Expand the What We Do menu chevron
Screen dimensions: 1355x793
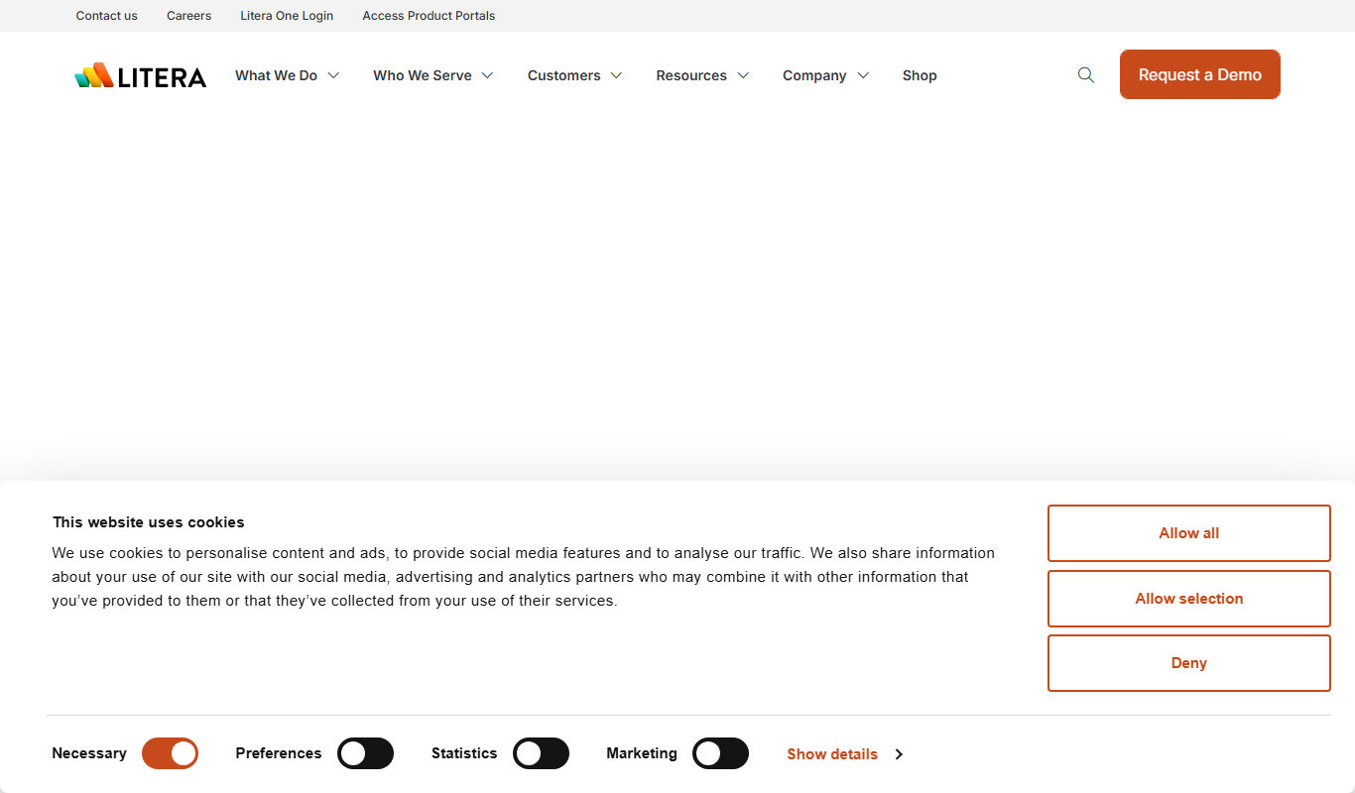pyautogui.click(x=333, y=75)
